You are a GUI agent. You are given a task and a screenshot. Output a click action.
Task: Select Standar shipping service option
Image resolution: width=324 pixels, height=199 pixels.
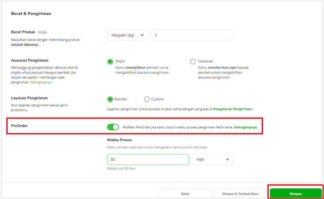(x=110, y=99)
